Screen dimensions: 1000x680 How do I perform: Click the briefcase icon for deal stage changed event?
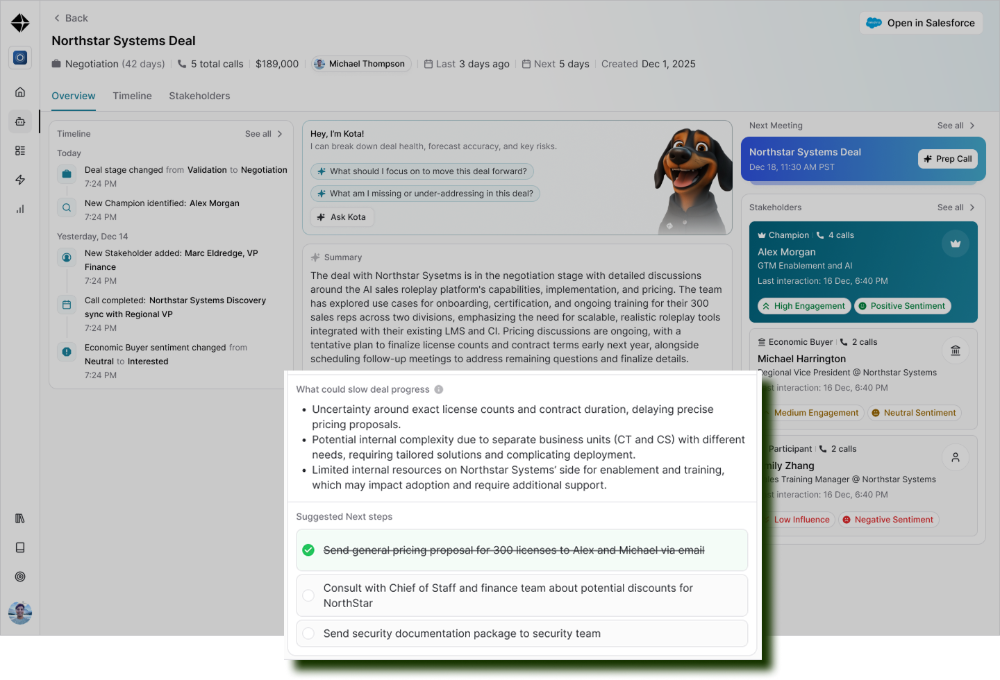click(67, 174)
